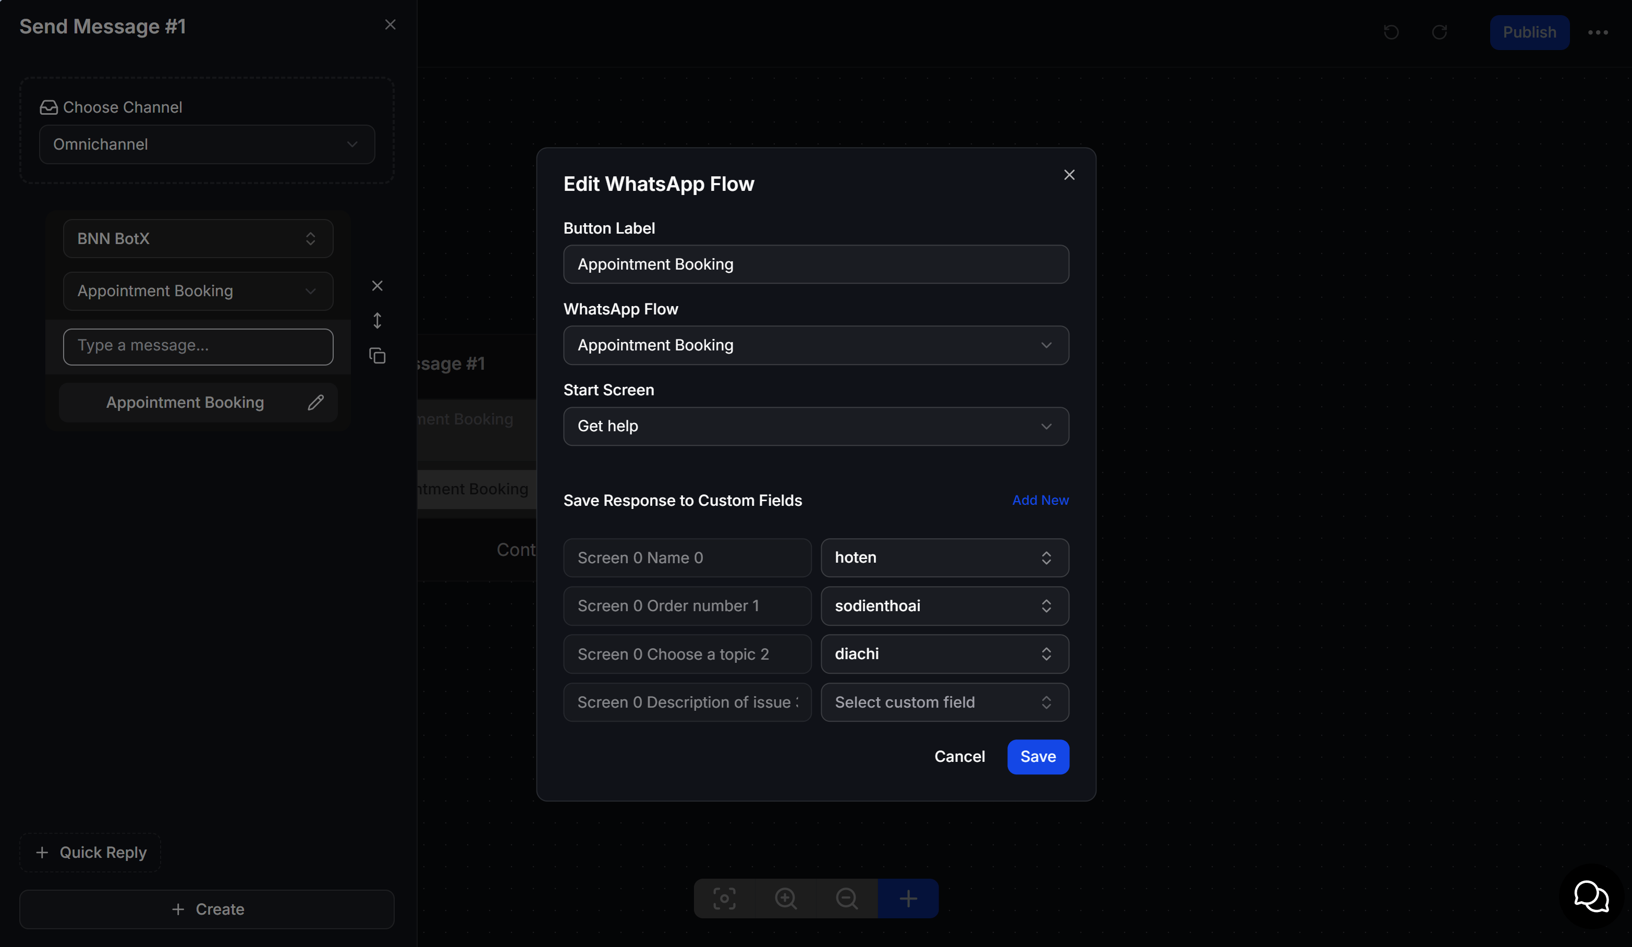Click the Create button
1632x947 pixels.
tap(206, 909)
